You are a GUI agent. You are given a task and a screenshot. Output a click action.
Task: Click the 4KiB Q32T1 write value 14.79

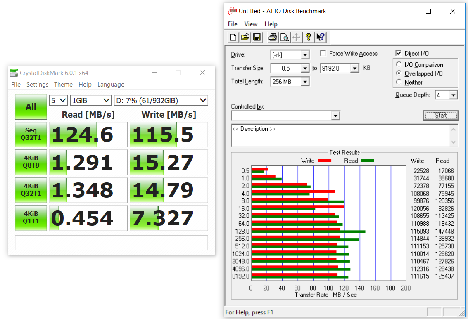tap(169, 190)
